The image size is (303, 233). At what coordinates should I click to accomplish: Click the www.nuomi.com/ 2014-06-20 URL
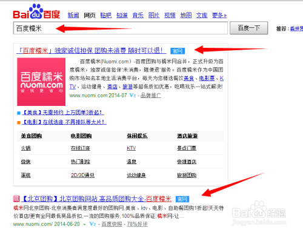point(47,224)
